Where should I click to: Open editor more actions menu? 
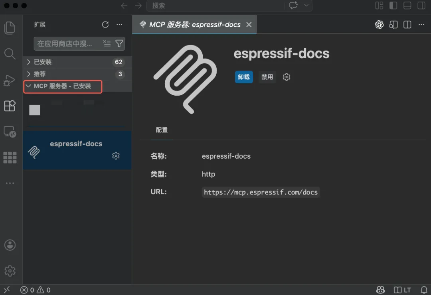421,25
